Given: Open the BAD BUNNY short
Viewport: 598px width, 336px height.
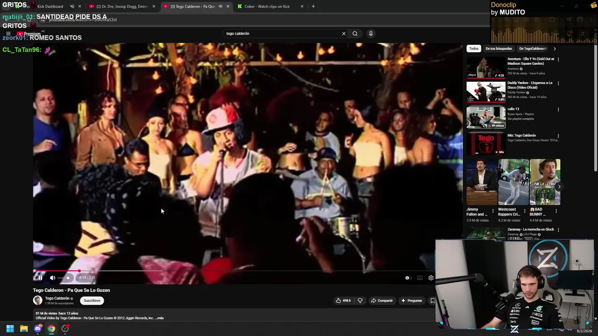Looking at the screenshot, I should [x=545, y=182].
